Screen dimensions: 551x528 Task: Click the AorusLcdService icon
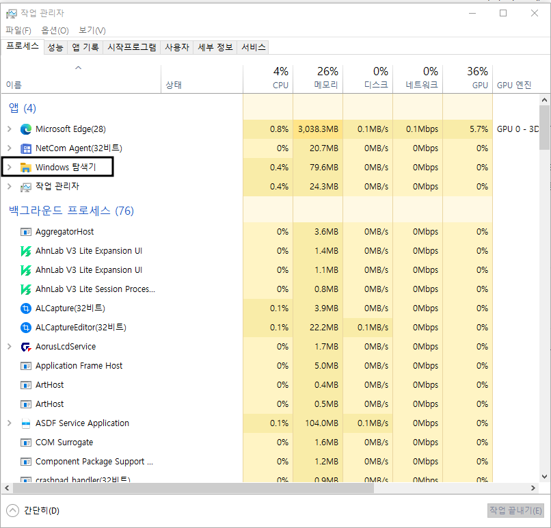tap(26, 347)
